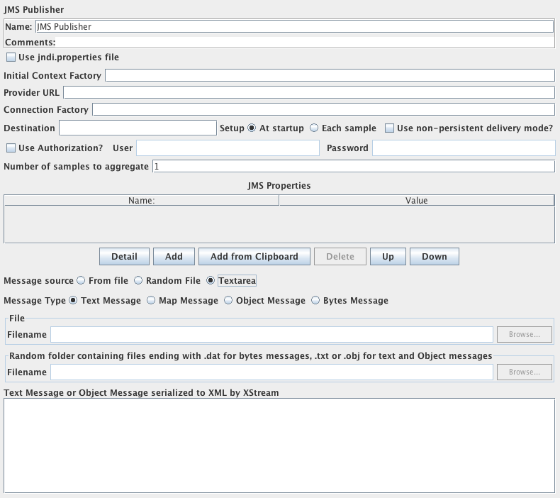
Task: Set message type to Bytes Message
Action: (x=315, y=301)
